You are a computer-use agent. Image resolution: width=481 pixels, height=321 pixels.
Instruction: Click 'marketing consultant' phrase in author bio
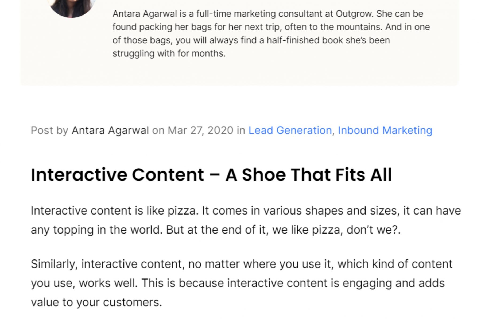click(x=277, y=14)
